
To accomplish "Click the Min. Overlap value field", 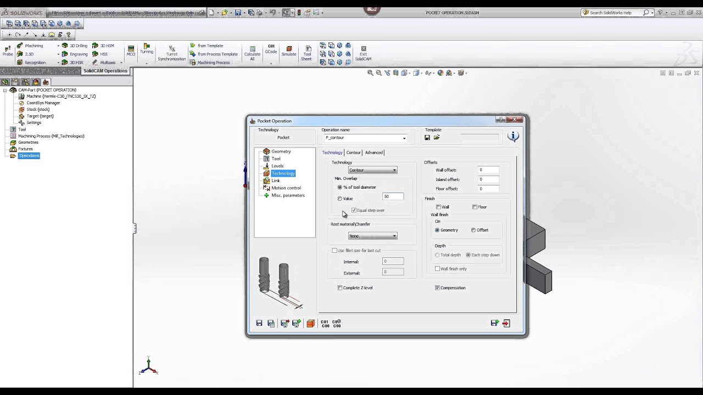I will pos(393,196).
